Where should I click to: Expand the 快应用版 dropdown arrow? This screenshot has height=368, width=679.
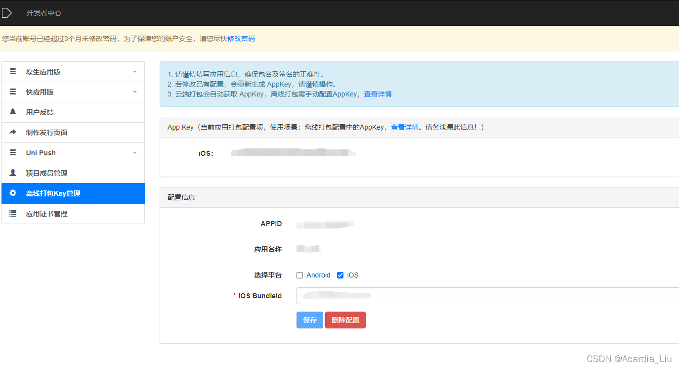click(135, 92)
